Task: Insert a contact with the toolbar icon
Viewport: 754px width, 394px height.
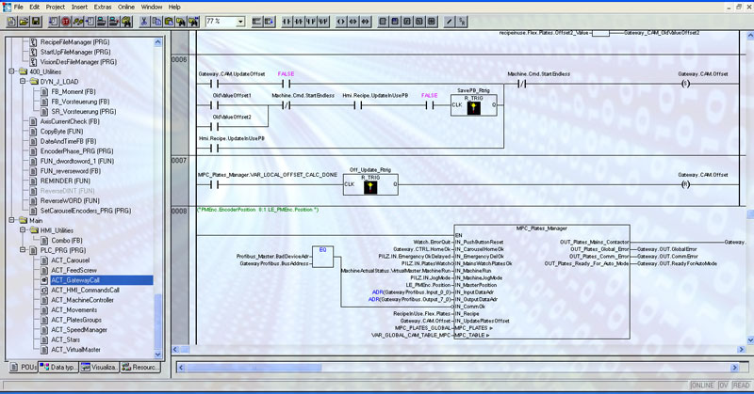Action: click(x=287, y=22)
